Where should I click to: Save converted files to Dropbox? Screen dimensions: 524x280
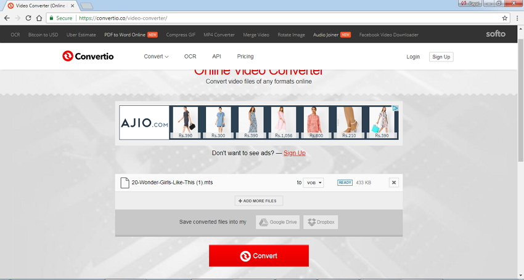(321, 222)
